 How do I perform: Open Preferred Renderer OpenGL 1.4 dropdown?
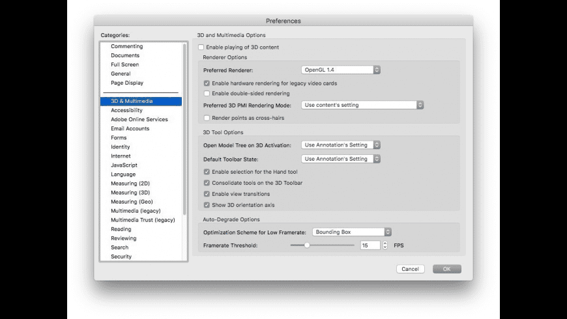pyautogui.click(x=341, y=70)
